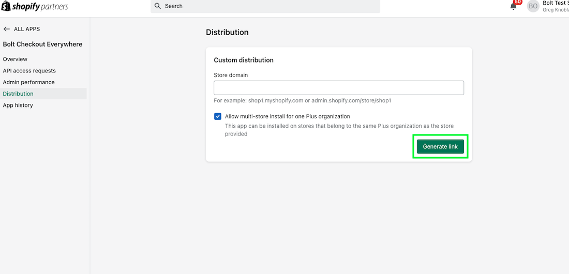
Task: Click the 'Allow multi-store install for one Plus organization' label
Action: click(287, 116)
